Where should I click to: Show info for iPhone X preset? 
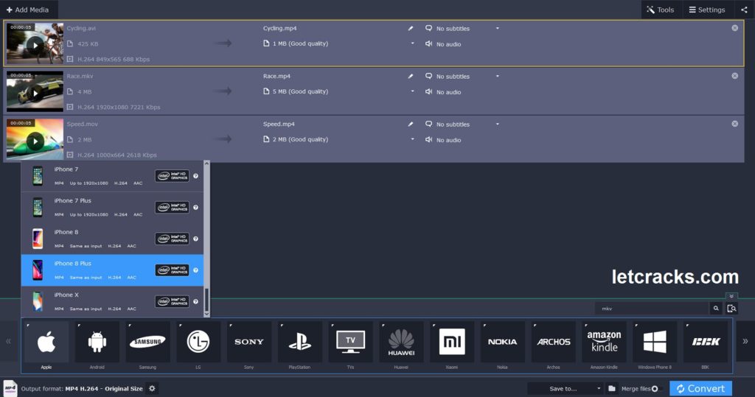point(196,302)
